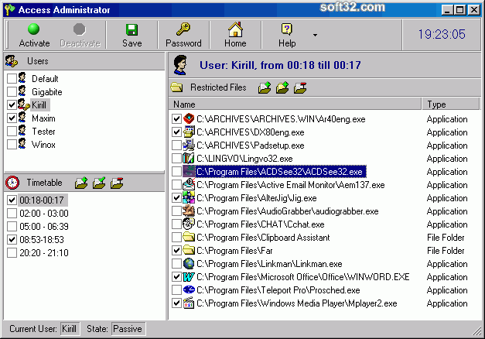485x339 pixels.
Task: Click the remove folder icon in Restricted Files
Action: coord(300,87)
